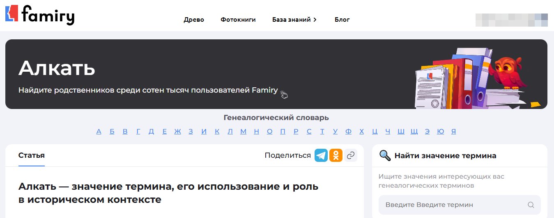Open dictionary letter В
The width and height of the screenshot is (554, 218).
point(125,132)
